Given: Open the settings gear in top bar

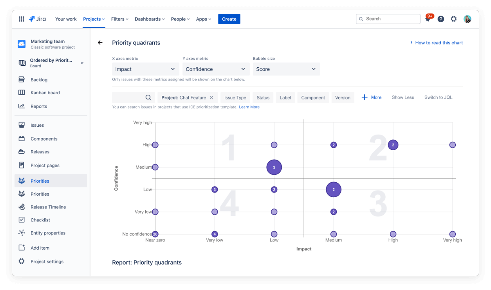Looking at the screenshot, I should tap(454, 19).
